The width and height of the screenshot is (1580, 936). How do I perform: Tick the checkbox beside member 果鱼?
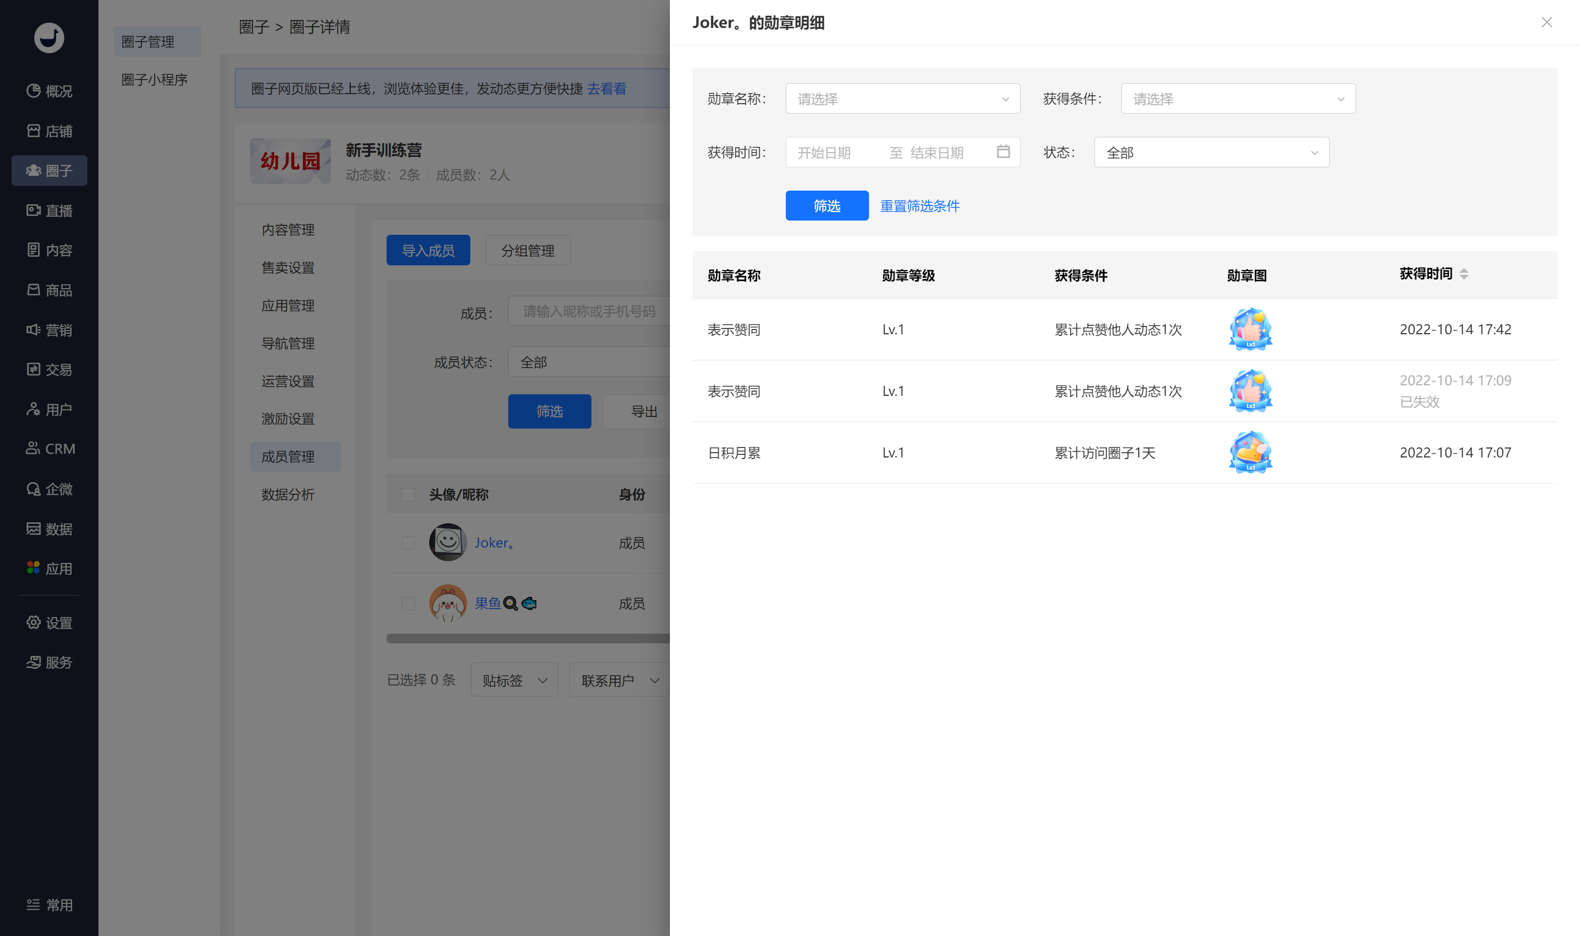point(408,604)
